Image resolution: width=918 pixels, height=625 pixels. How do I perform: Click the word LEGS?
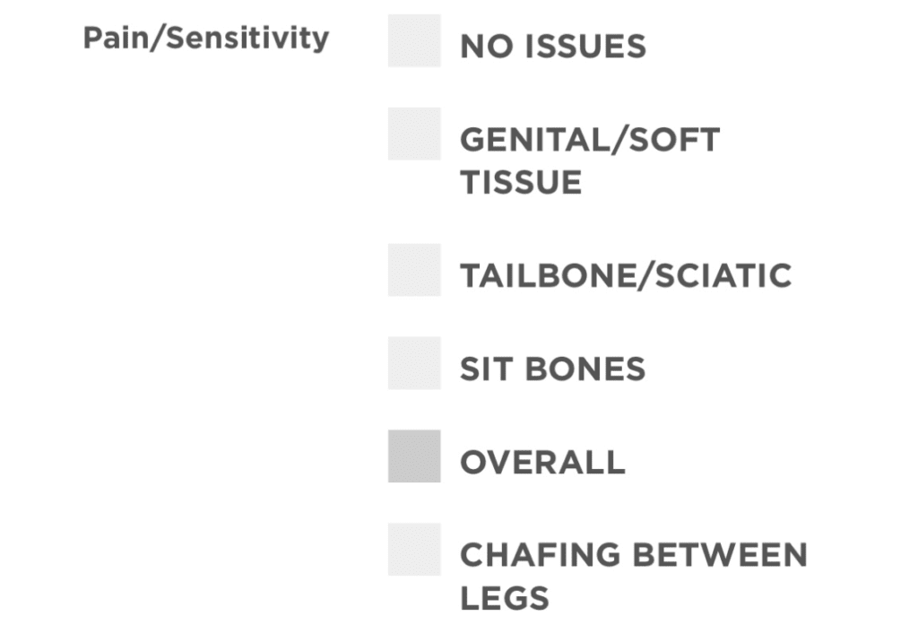(505, 598)
